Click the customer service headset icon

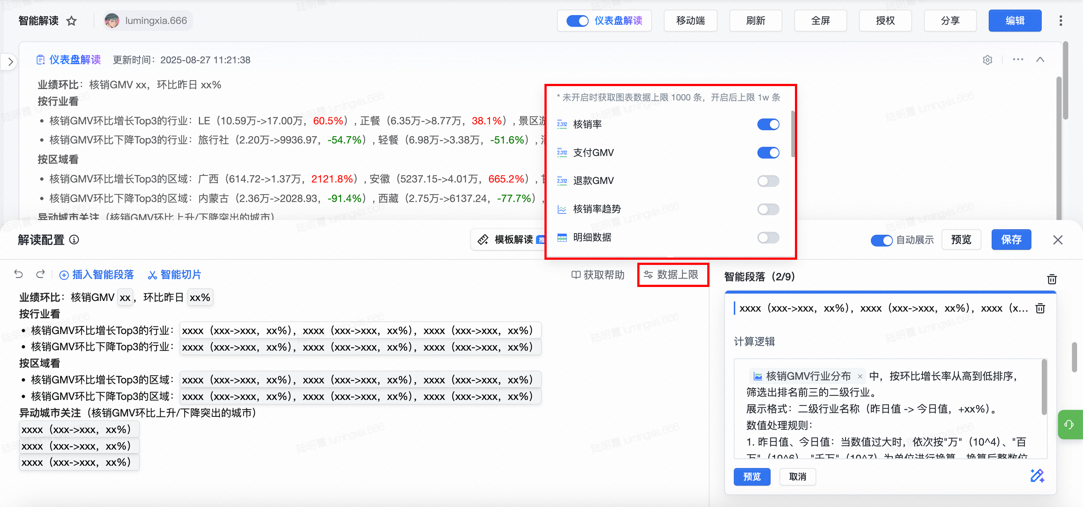pos(1069,425)
